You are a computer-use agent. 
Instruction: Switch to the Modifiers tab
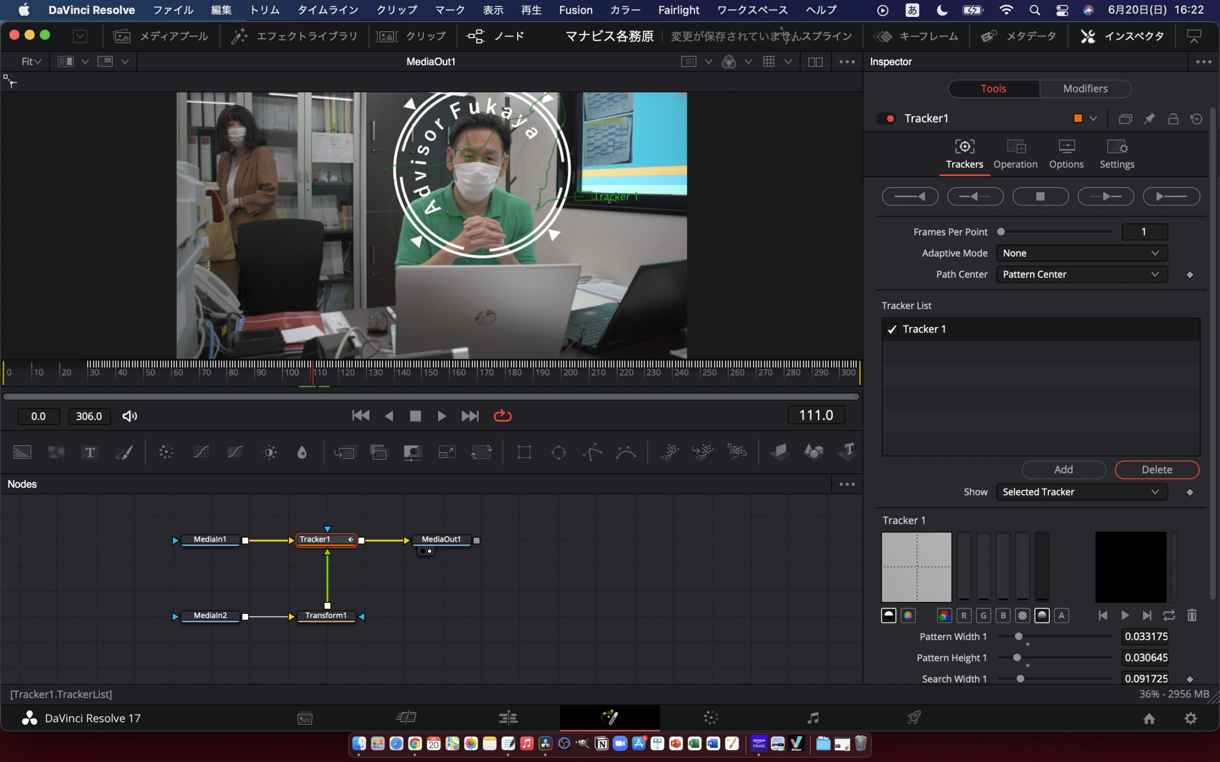click(x=1085, y=89)
